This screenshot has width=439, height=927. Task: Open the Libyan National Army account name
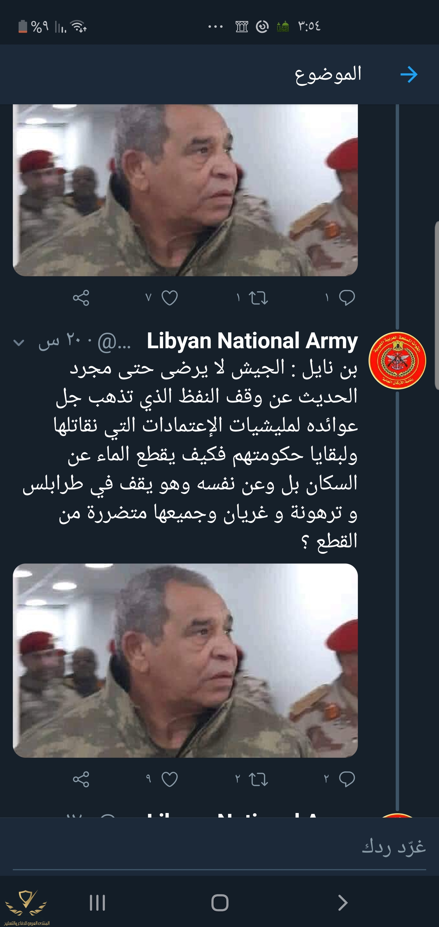pos(252,340)
